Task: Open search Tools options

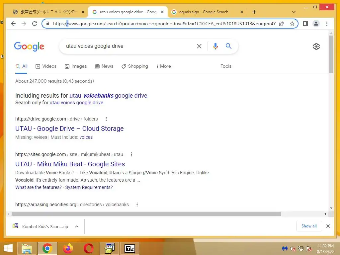Action: tap(226, 66)
